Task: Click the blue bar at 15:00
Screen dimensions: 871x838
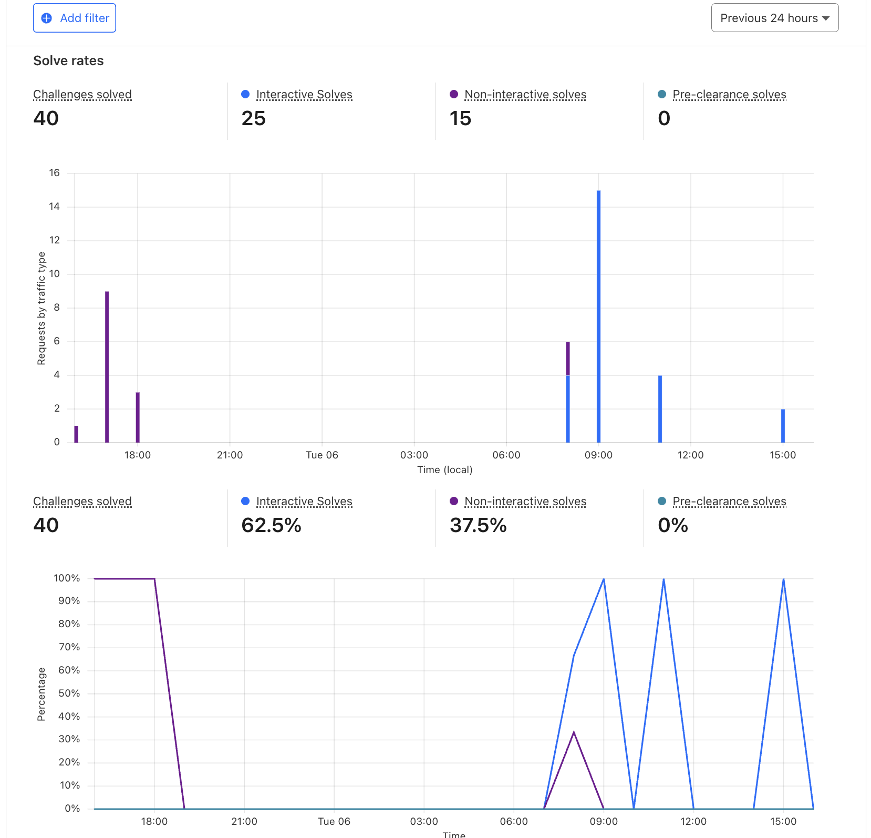Action: coord(783,426)
